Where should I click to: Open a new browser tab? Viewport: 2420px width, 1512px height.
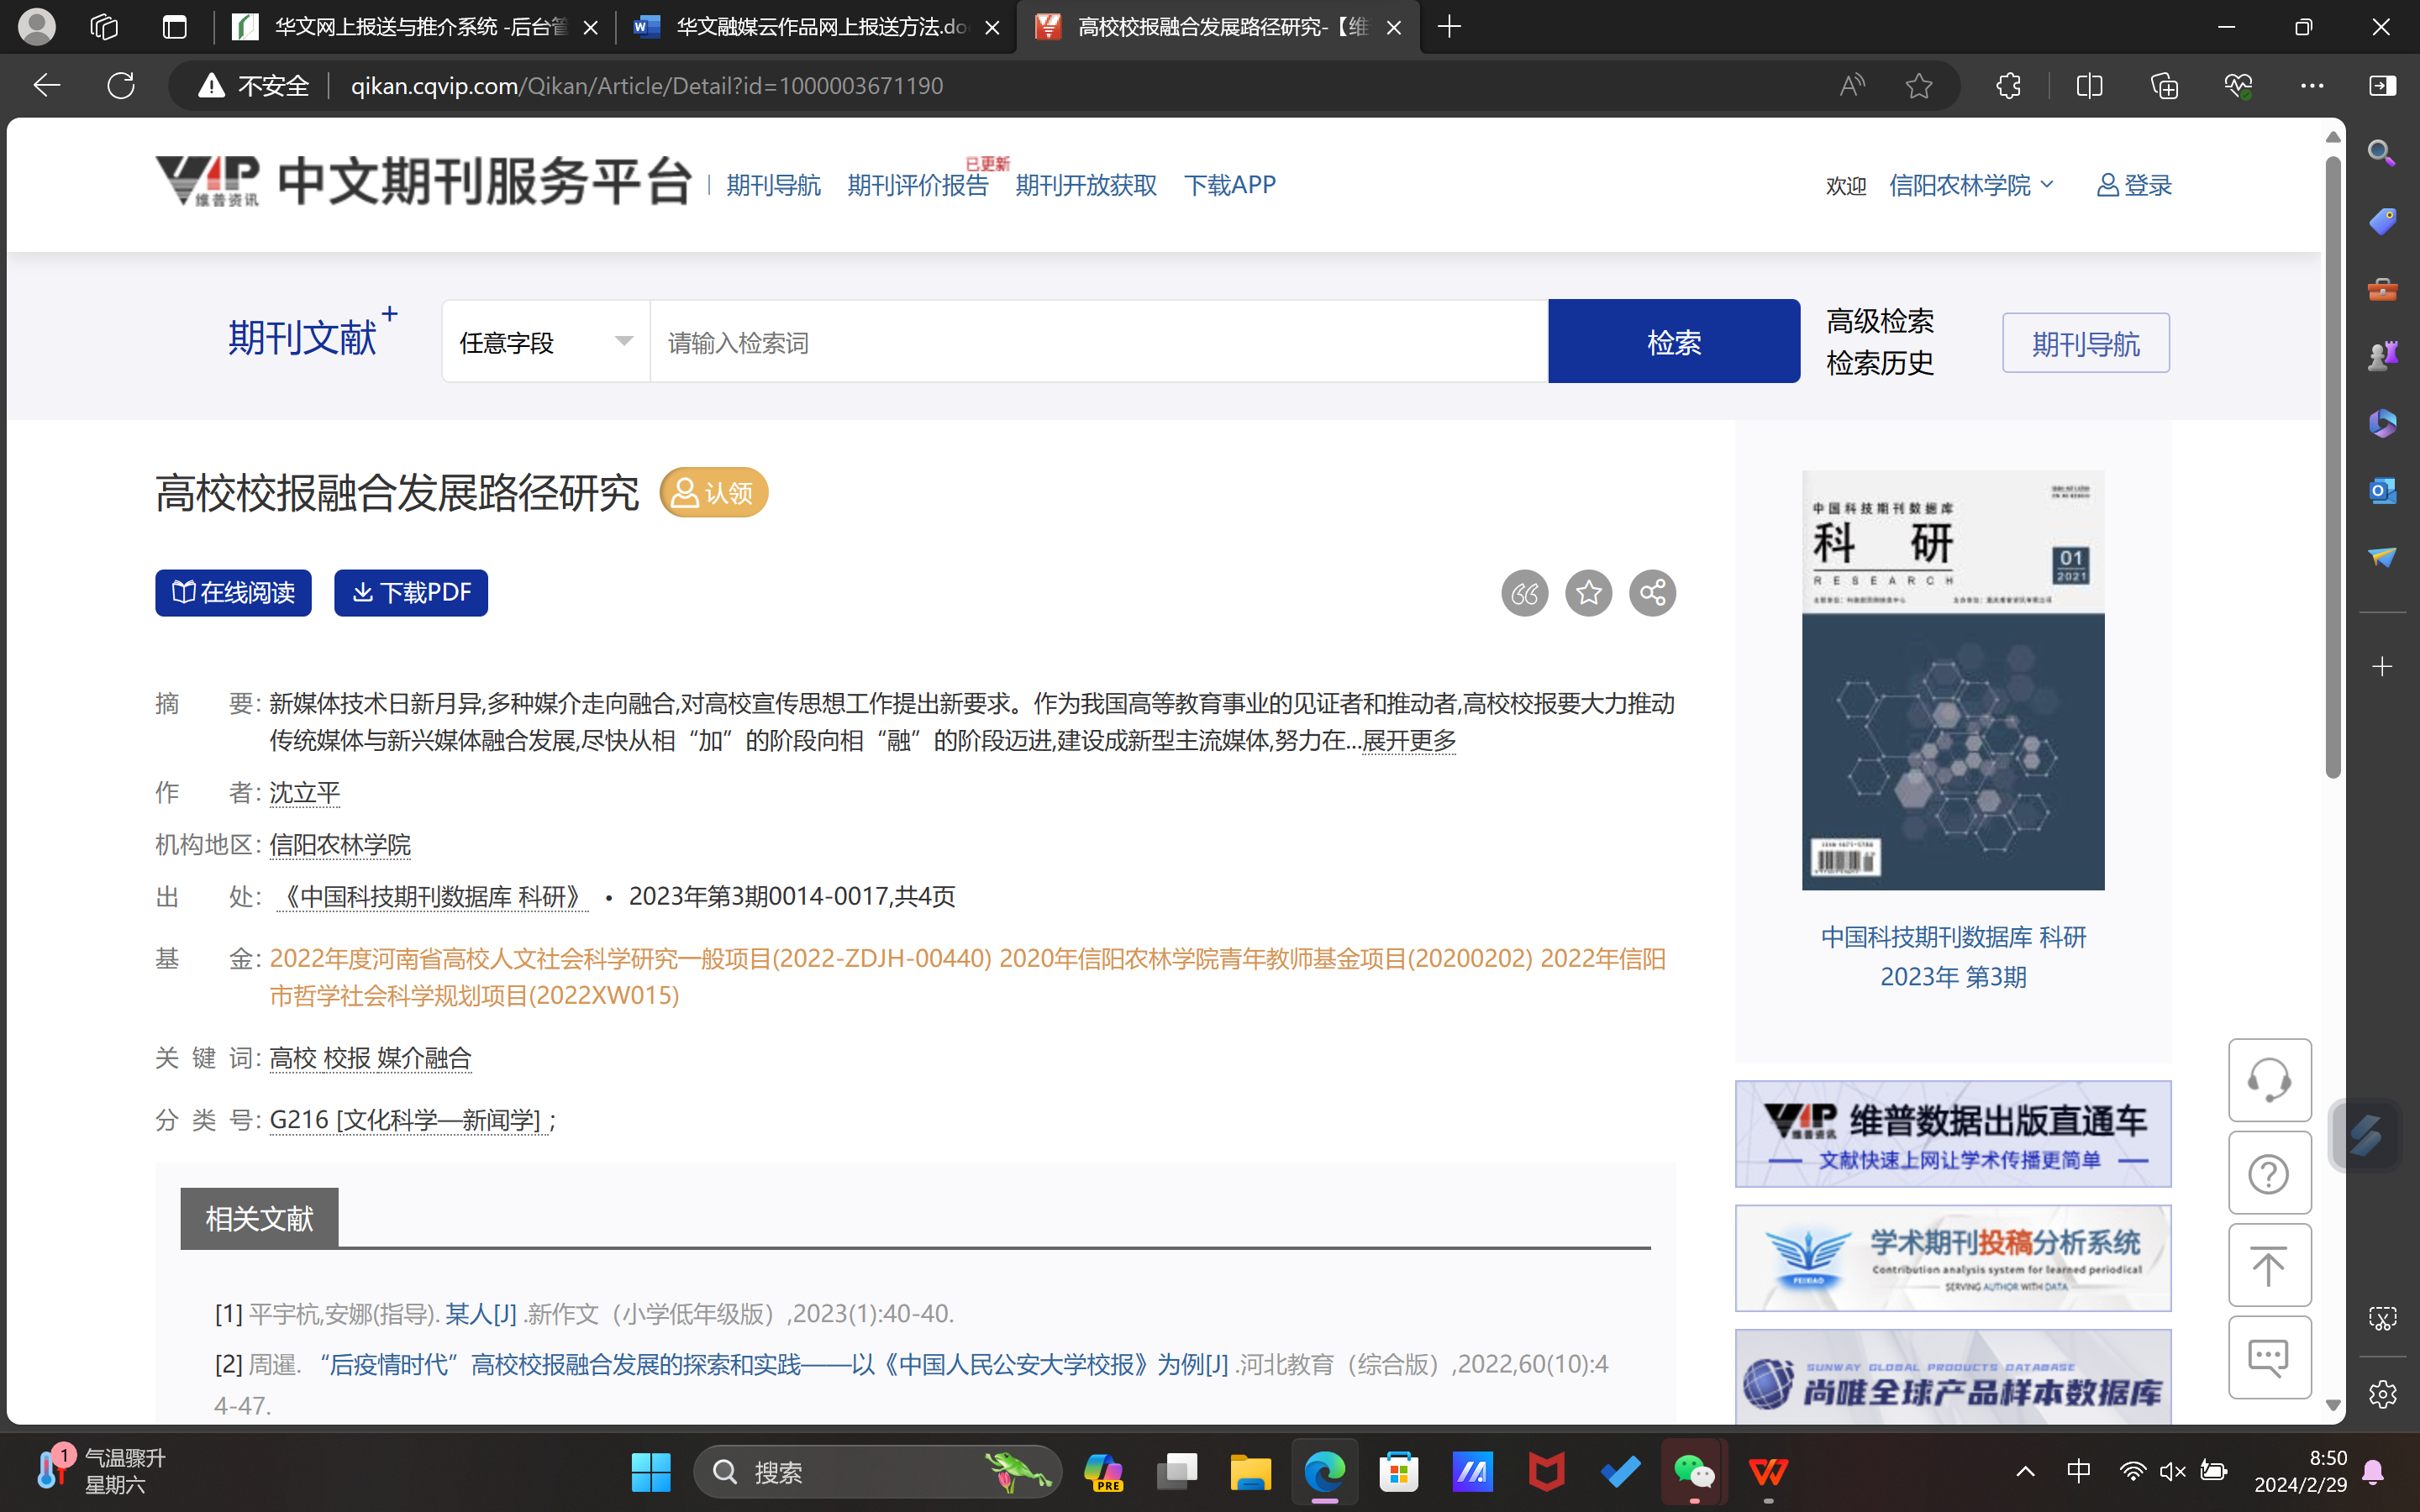[1449, 27]
